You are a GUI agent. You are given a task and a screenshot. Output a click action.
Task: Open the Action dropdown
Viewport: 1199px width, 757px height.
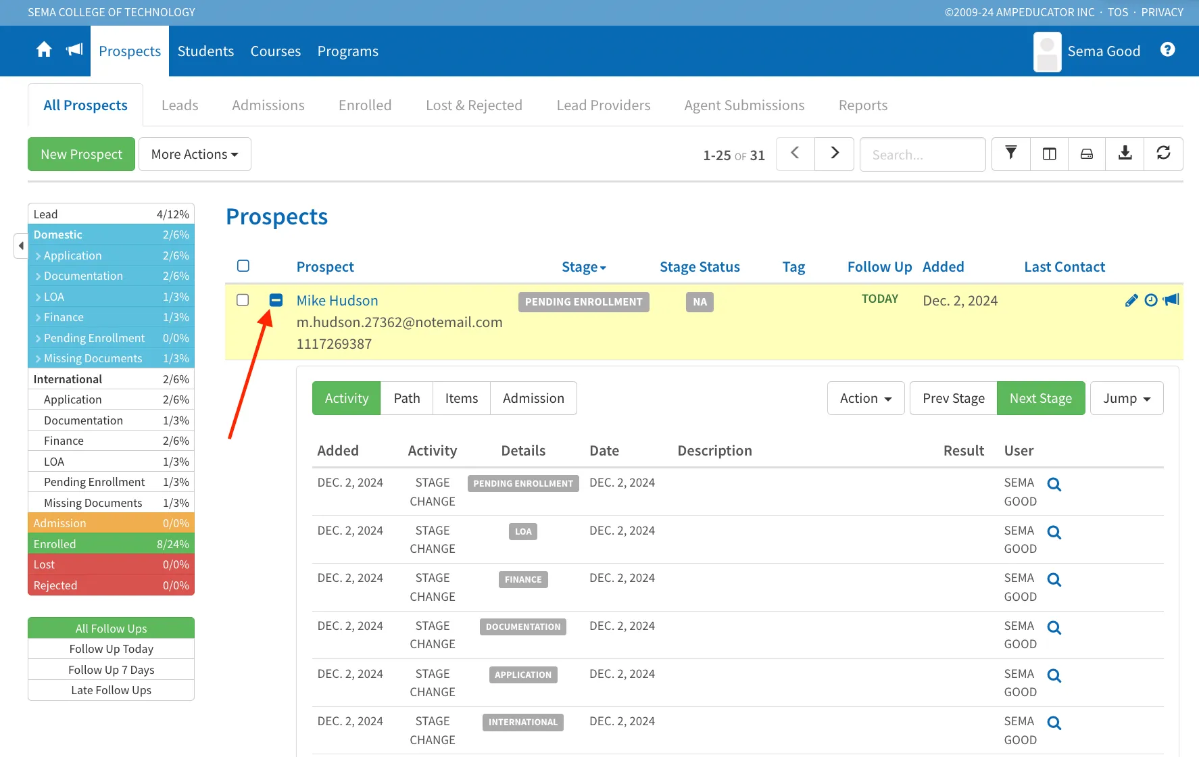(x=866, y=398)
